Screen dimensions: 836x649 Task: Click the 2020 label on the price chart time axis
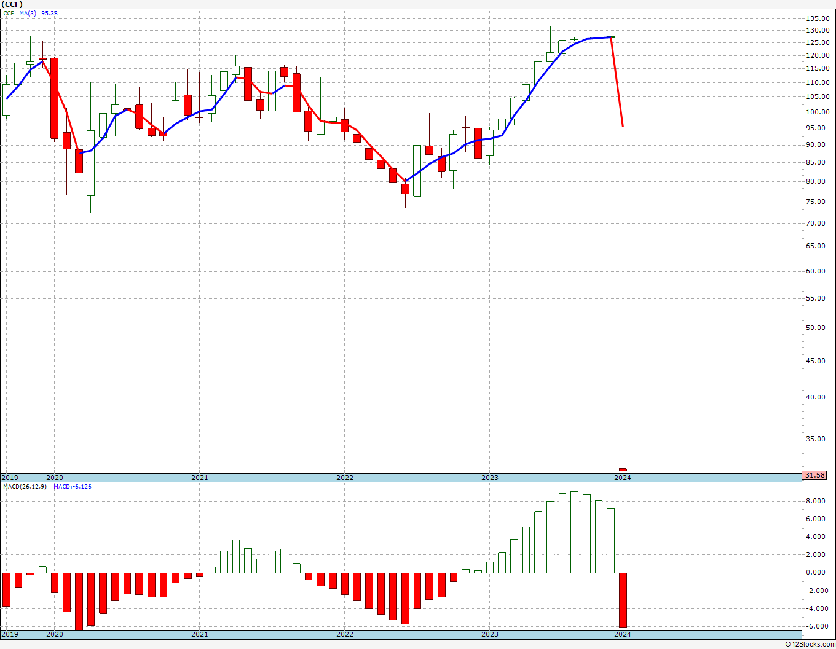55,478
